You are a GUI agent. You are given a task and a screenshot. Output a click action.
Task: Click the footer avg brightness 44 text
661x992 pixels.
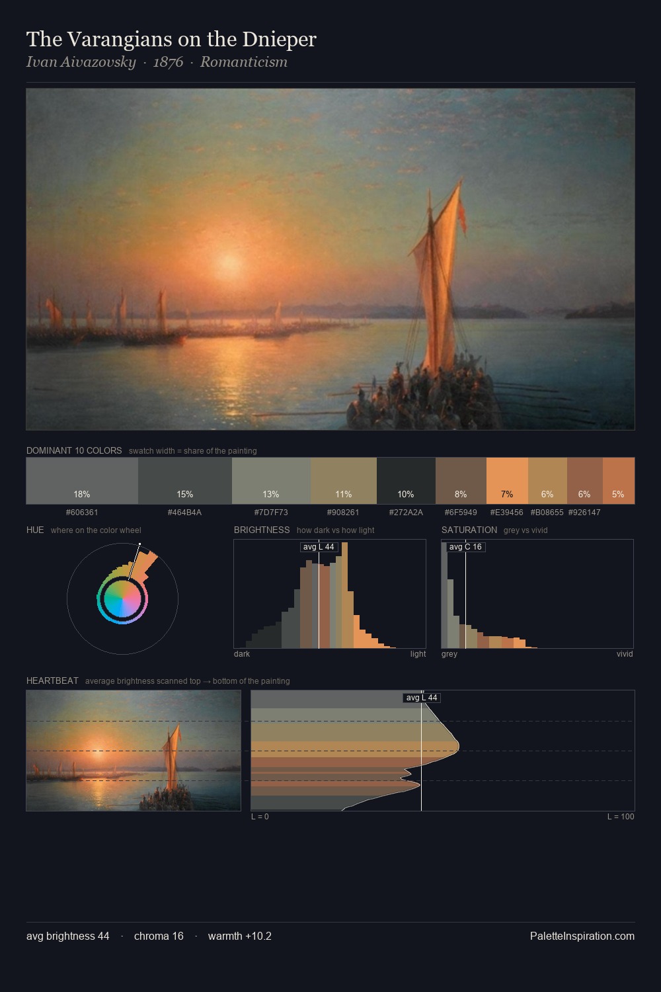68,936
